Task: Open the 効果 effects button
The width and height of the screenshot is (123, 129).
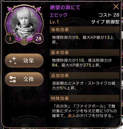Action: (x=24, y=61)
